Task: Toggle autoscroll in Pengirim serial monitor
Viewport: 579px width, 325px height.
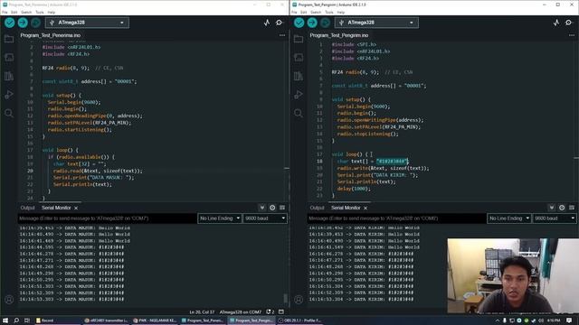Action: [552, 208]
